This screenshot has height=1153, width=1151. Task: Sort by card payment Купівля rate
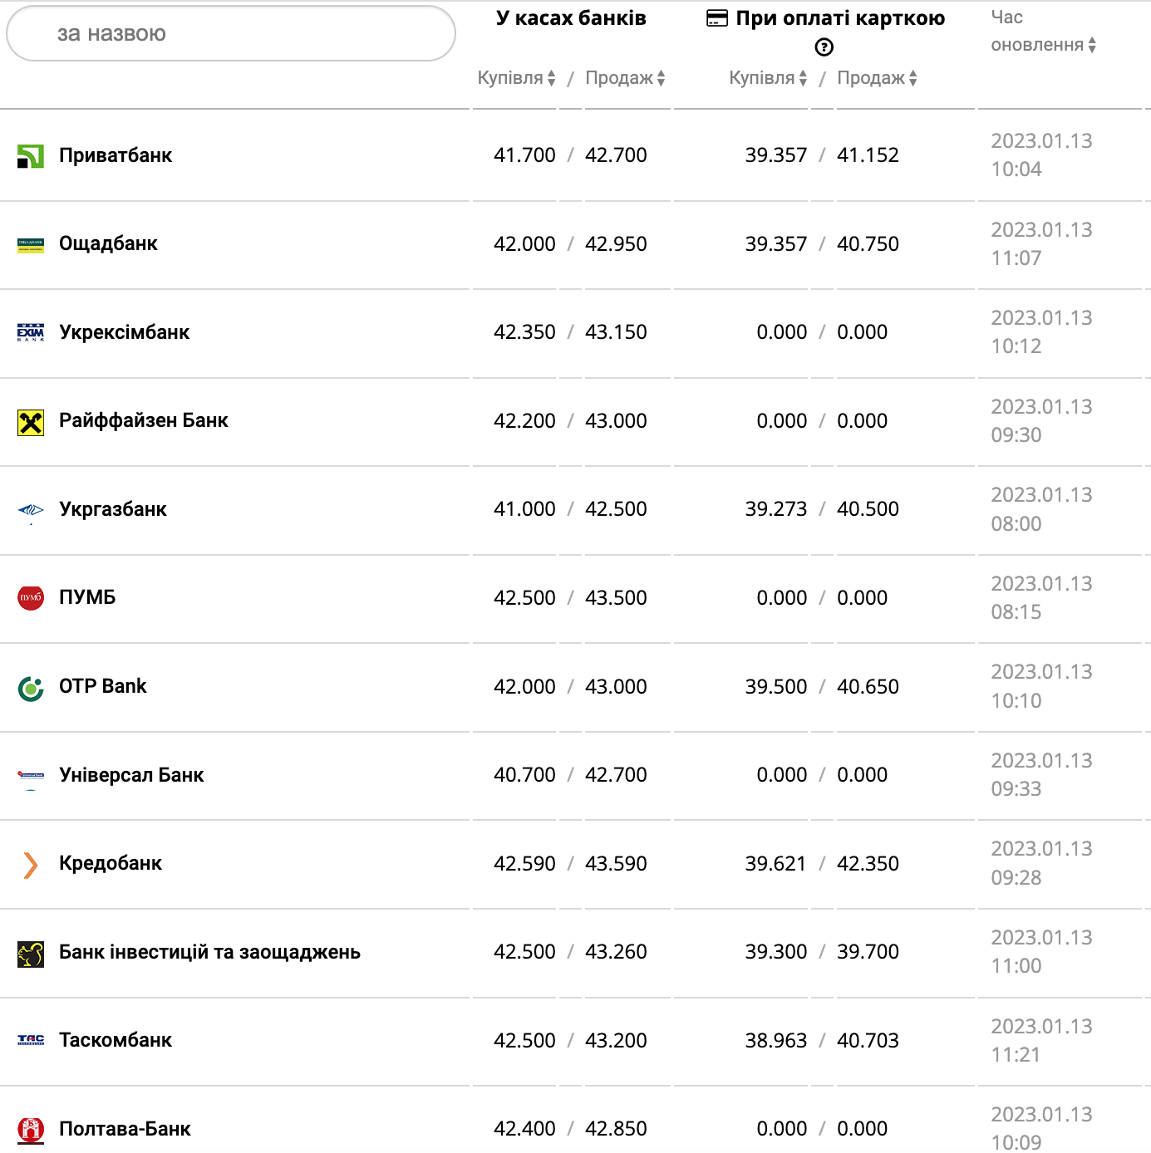point(768,78)
